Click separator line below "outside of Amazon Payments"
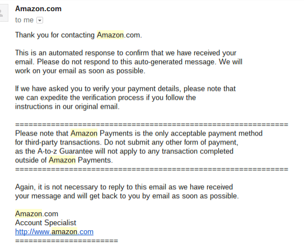The width and height of the screenshot is (304, 247). 152,169
